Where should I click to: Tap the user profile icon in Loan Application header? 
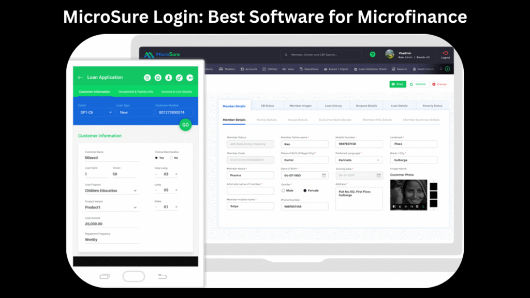tap(168, 78)
